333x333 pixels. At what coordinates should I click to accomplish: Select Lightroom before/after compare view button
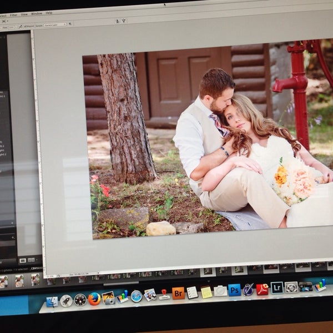point(31,260)
